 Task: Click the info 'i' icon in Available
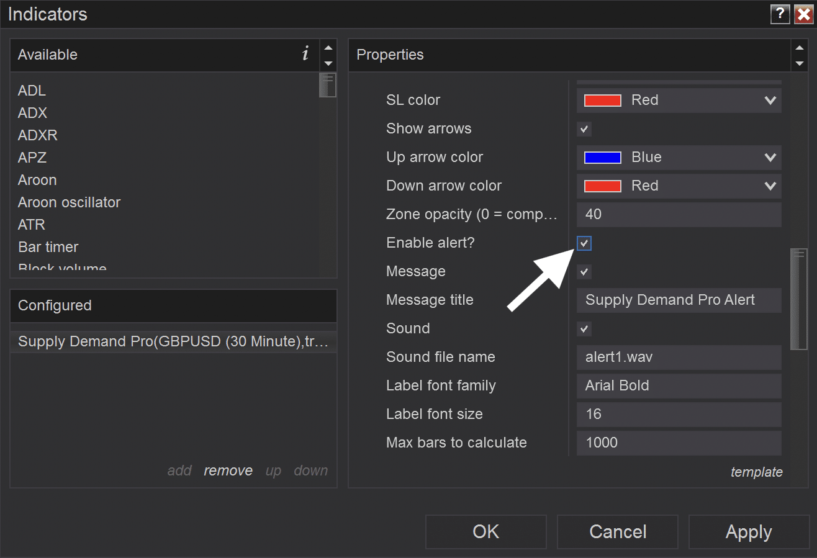coord(305,54)
